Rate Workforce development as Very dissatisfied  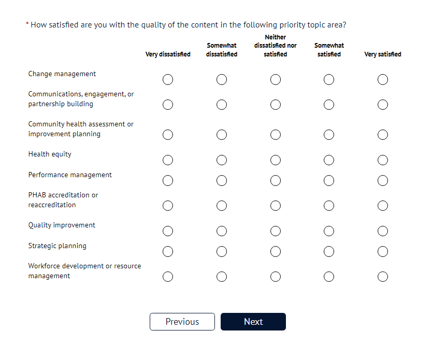[x=168, y=277]
